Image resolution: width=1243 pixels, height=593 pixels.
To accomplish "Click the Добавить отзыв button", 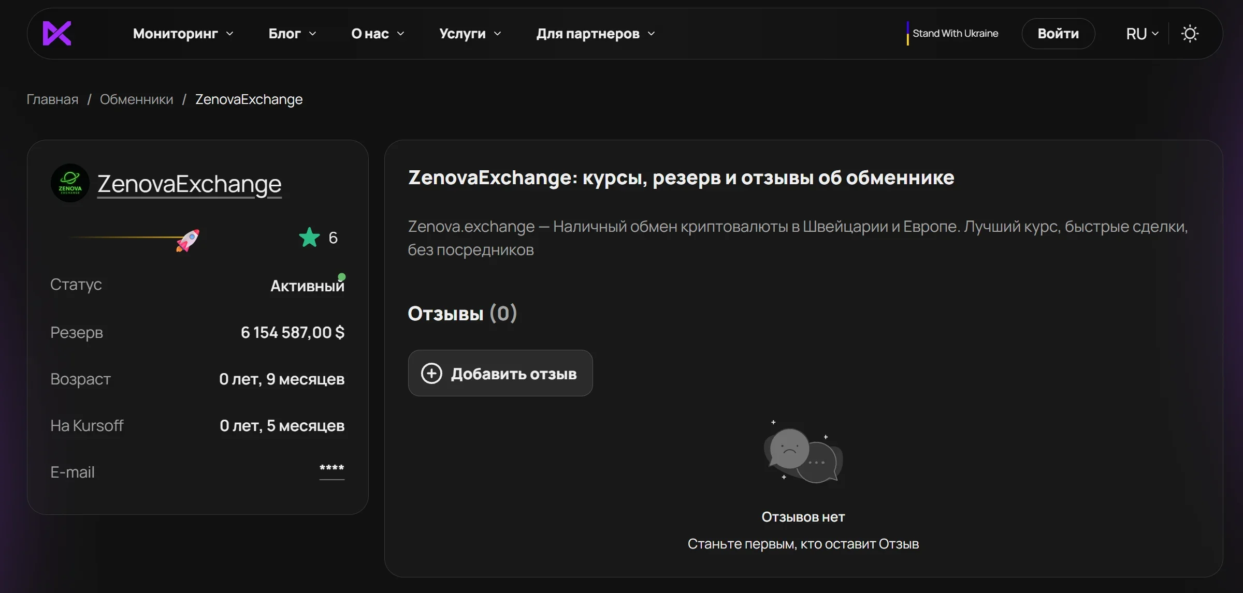I will click(x=500, y=373).
